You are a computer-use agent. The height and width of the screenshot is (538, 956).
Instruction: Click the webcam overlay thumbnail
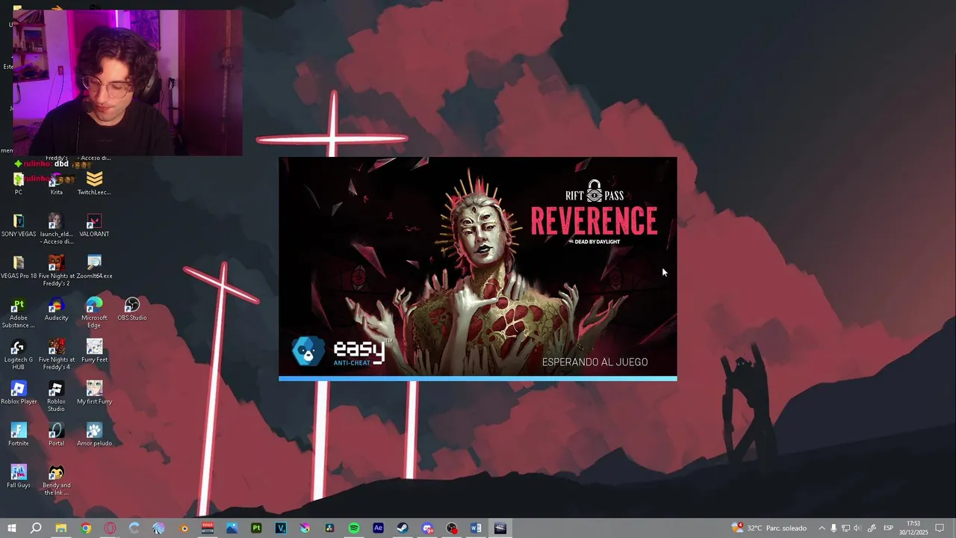coord(128,83)
